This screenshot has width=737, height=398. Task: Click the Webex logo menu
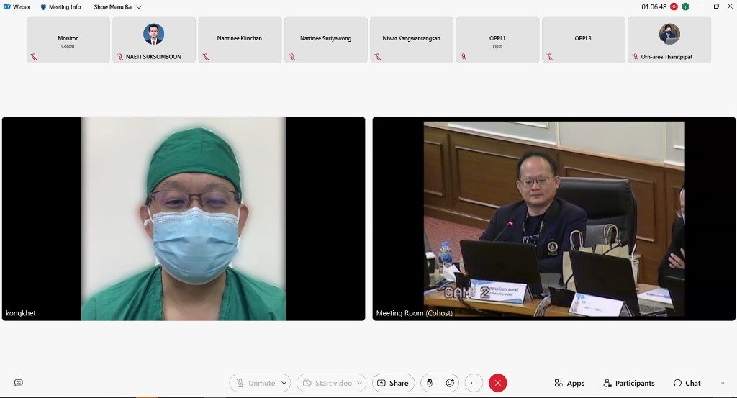17,6
